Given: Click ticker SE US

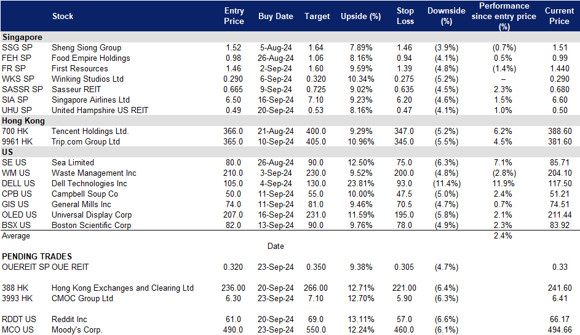Looking at the screenshot, I should [14, 163].
